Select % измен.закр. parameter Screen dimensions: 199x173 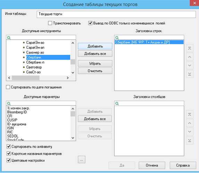(x=18, y=108)
